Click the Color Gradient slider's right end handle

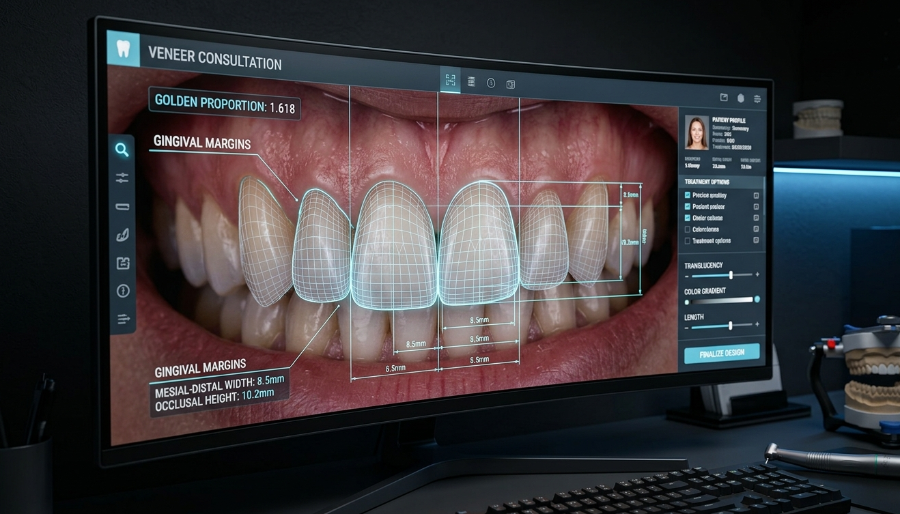pos(757,300)
